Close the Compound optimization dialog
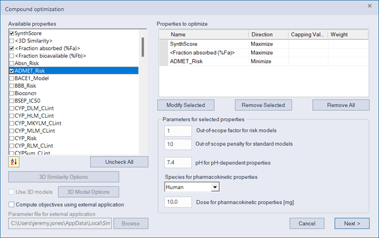The image size is (379, 238). (370, 6)
